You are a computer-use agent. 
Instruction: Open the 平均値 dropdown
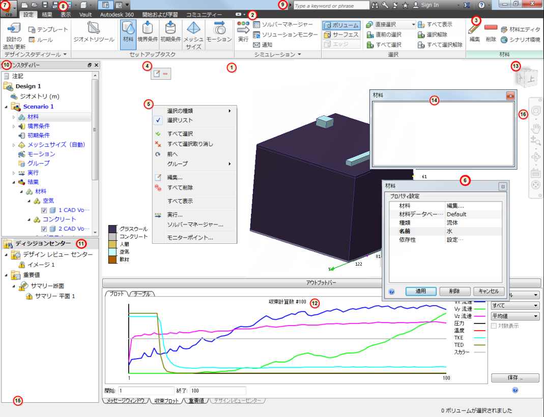515,316
